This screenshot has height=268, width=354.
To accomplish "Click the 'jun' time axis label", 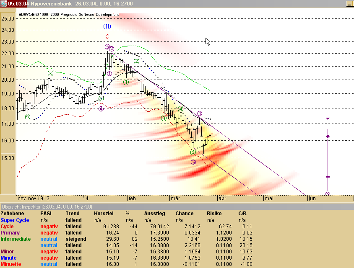I will [x=312, y=198].
